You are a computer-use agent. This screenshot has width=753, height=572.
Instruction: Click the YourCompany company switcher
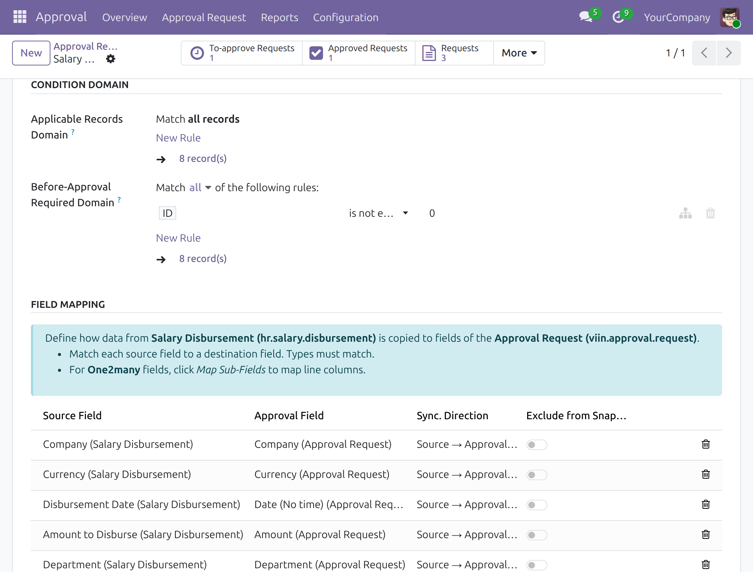pos(677,17)
